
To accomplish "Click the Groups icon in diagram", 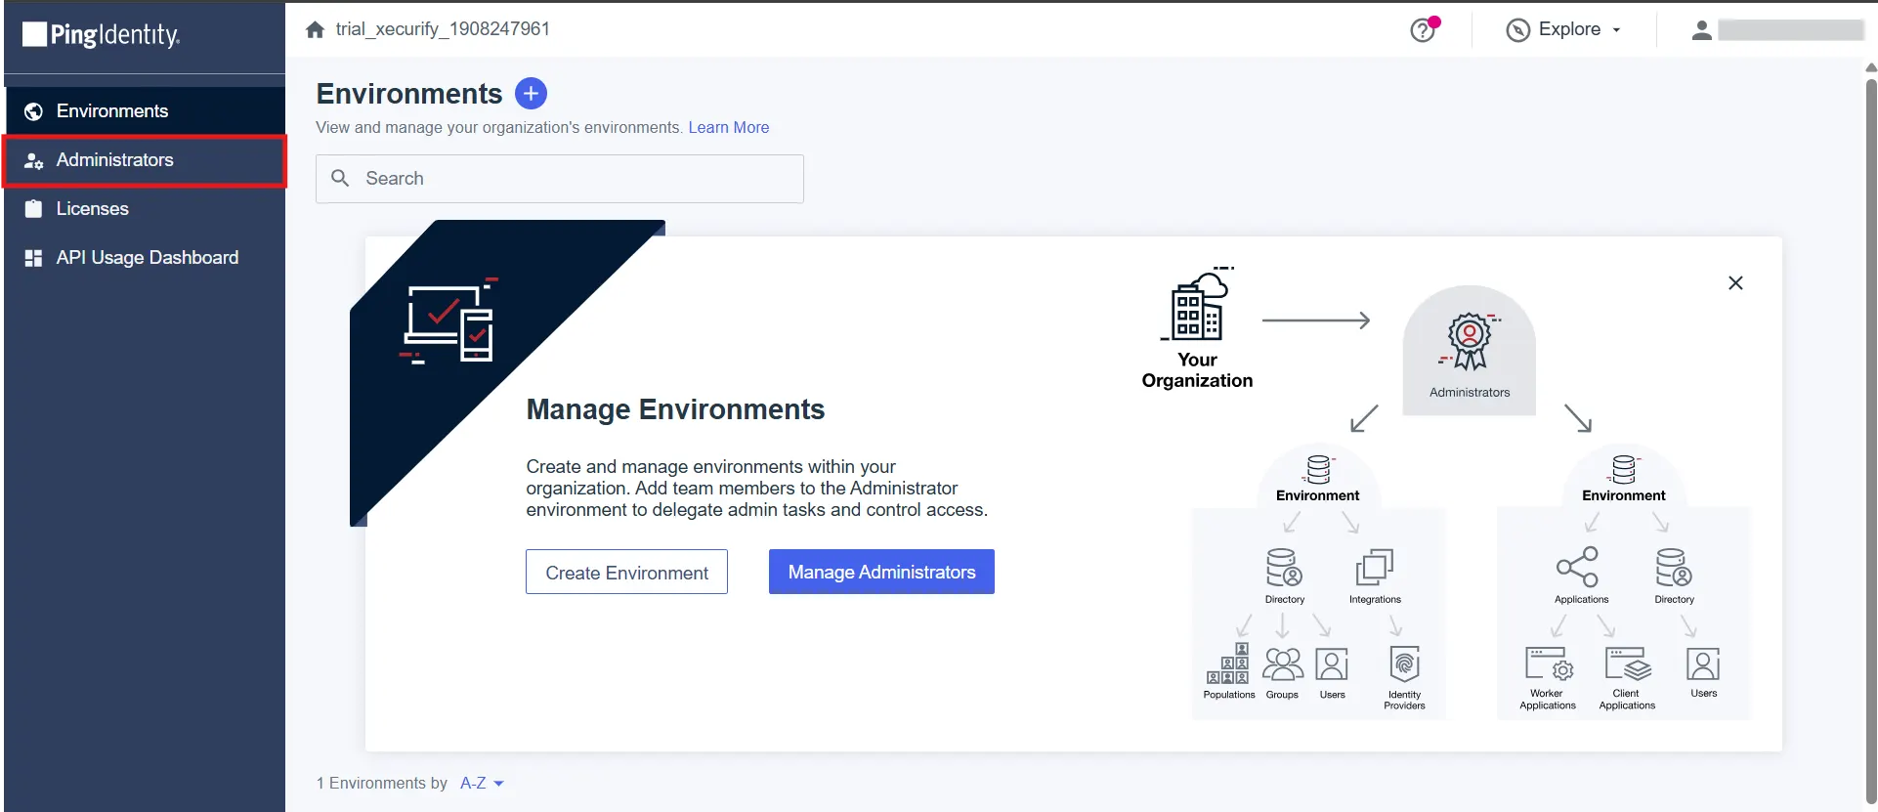I will [x=1283, y=664].
